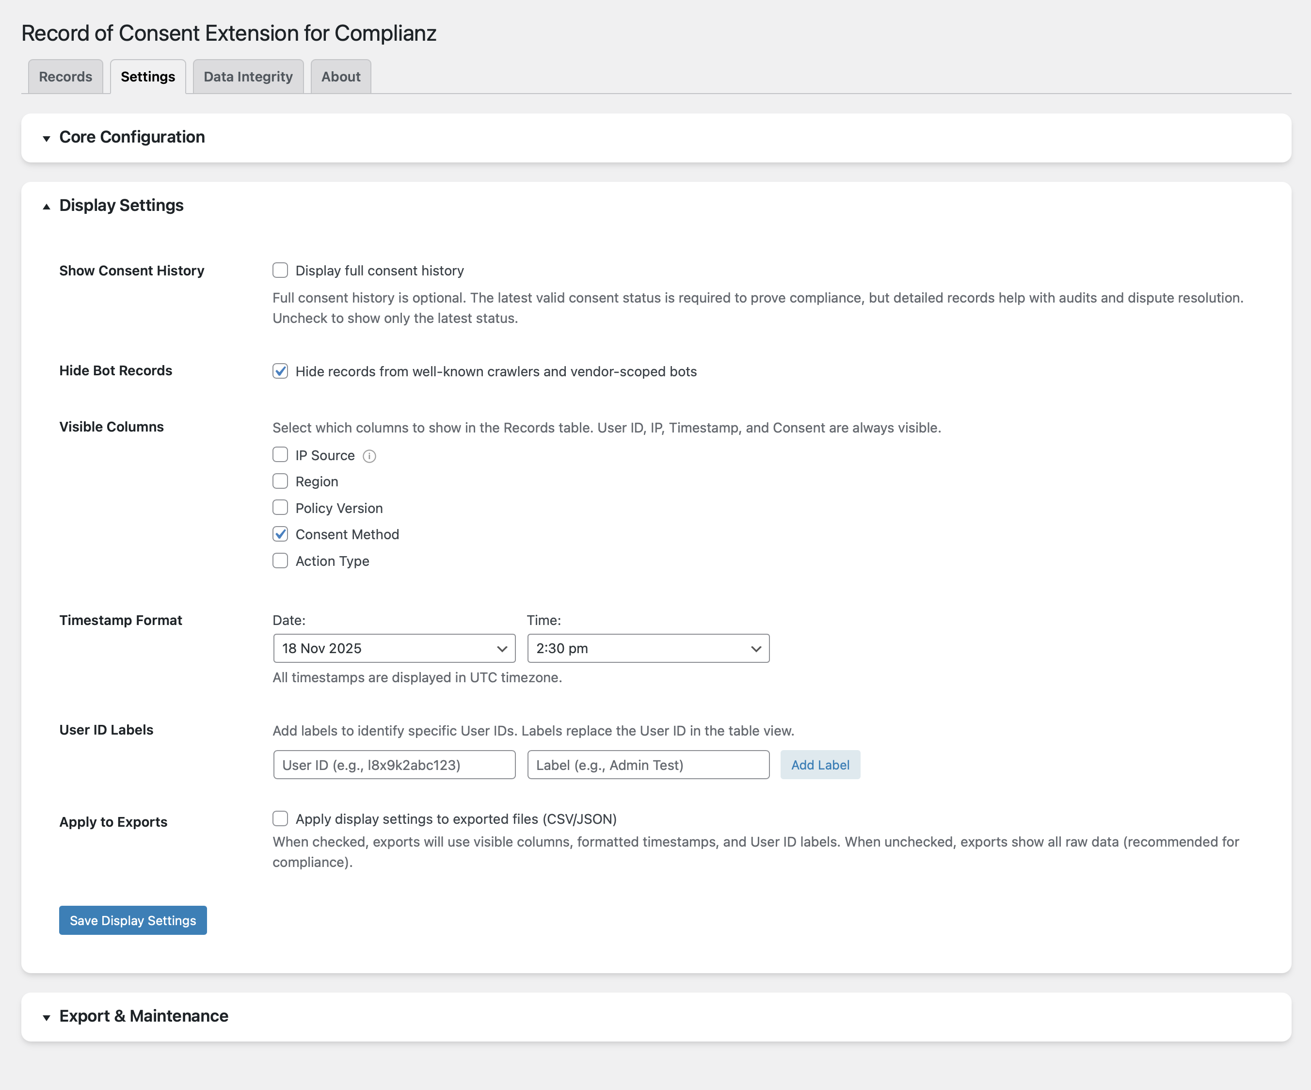Screen dimensions: 1311x1090
Task: Check the Policy Version column
Action: (280, 508)
